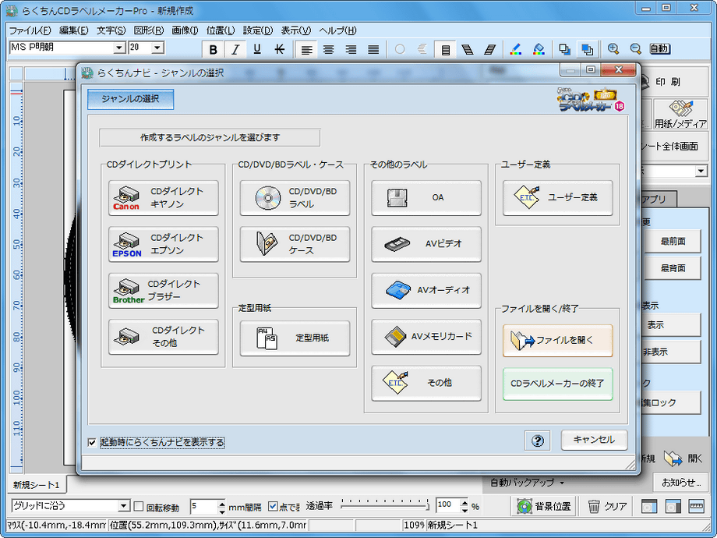
Task: Align text to the right
Action: click(x=351, y=49)
